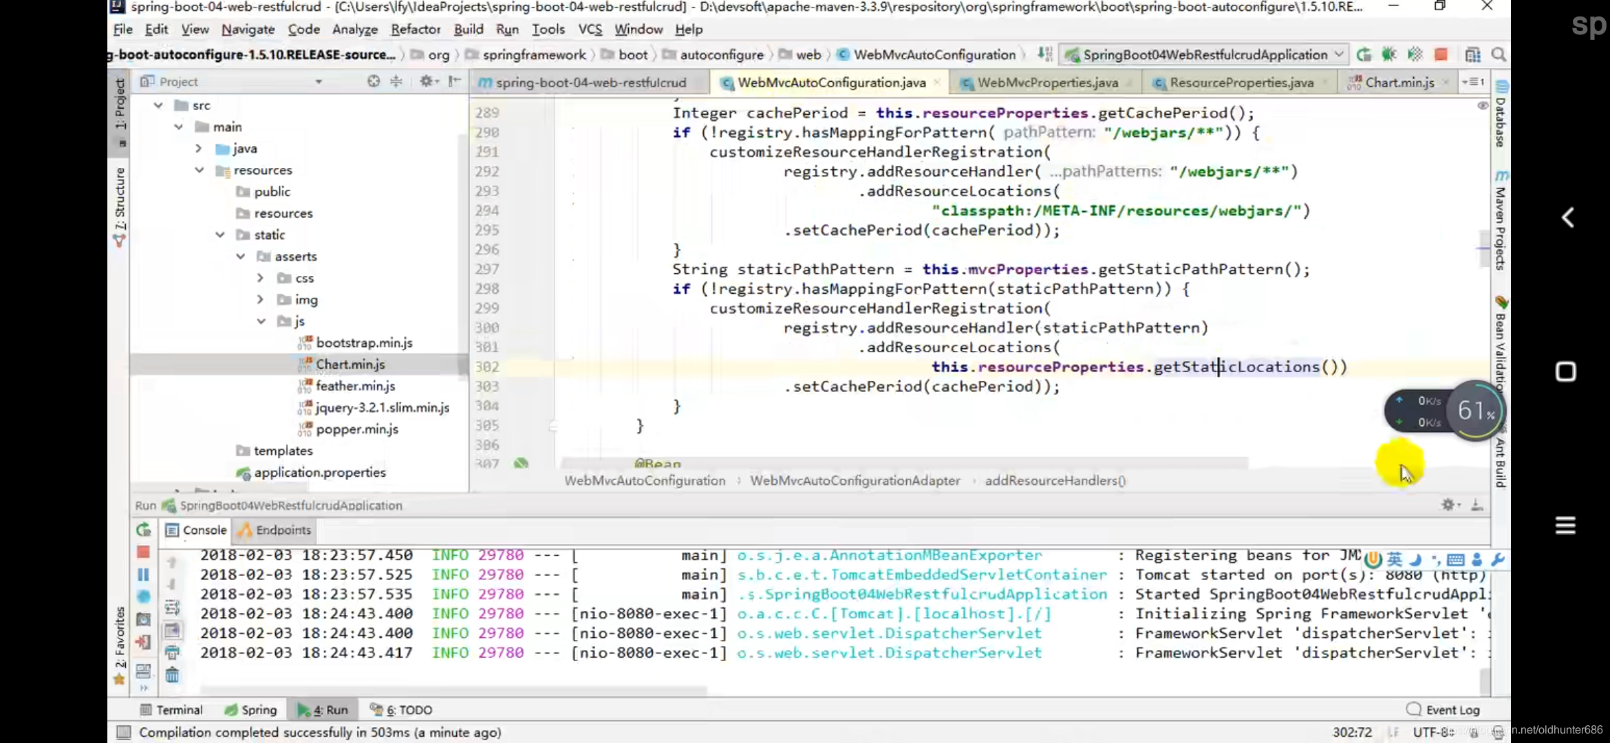Clear console with the trash icon
The width and height of the screenshot is (1610, 743).
pos(172,675)
